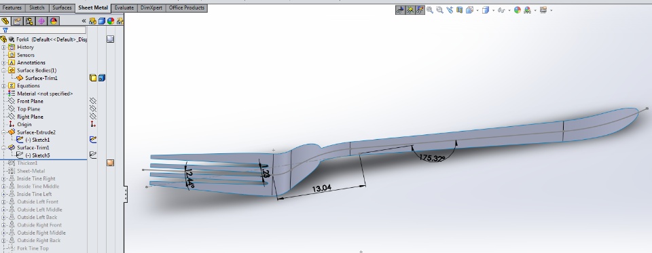Expand the Annotations folder
Screen dimensions: 652x253
click(4, 62)
